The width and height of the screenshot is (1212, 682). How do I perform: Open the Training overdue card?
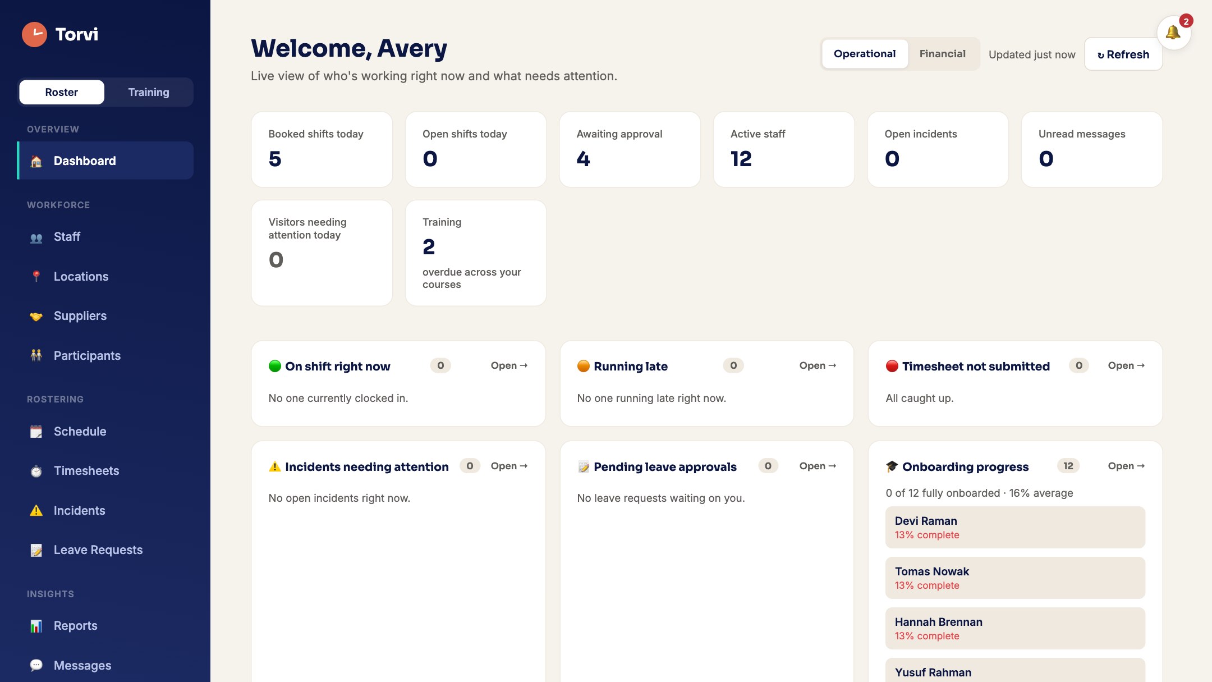point(476,253)
